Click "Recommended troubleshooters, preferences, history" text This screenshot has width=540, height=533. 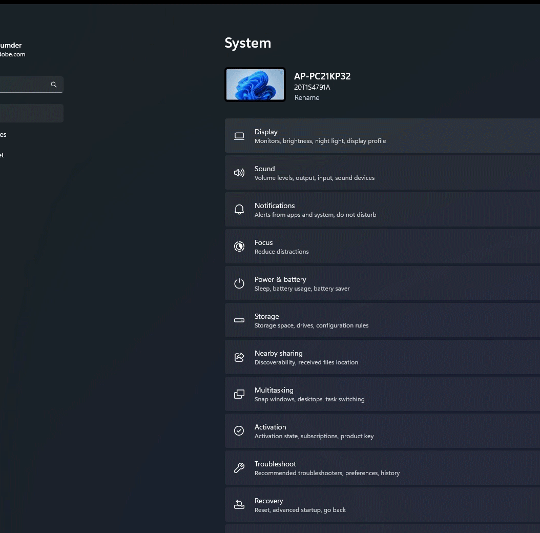click(327, 473)
